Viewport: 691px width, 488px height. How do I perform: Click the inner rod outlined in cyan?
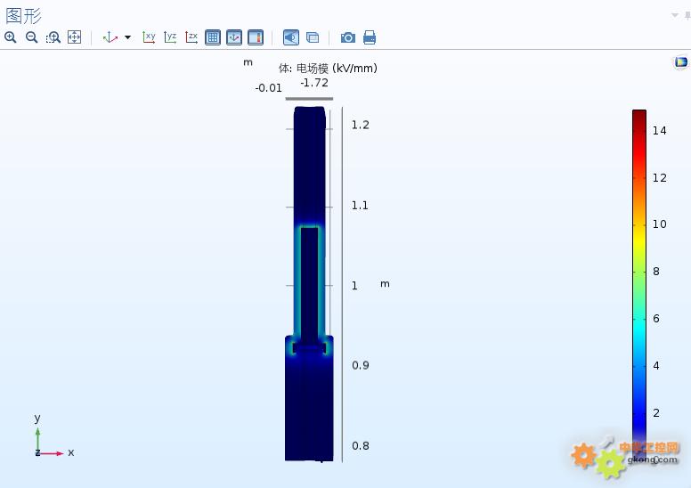[x=309, y=284]
